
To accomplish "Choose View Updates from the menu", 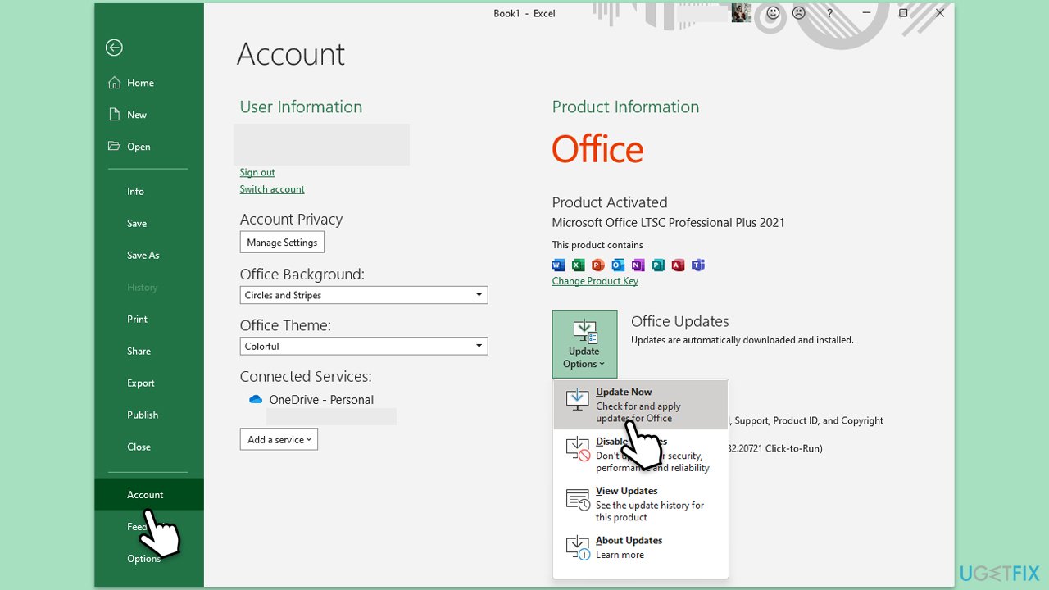I will (x=641, y=504).
